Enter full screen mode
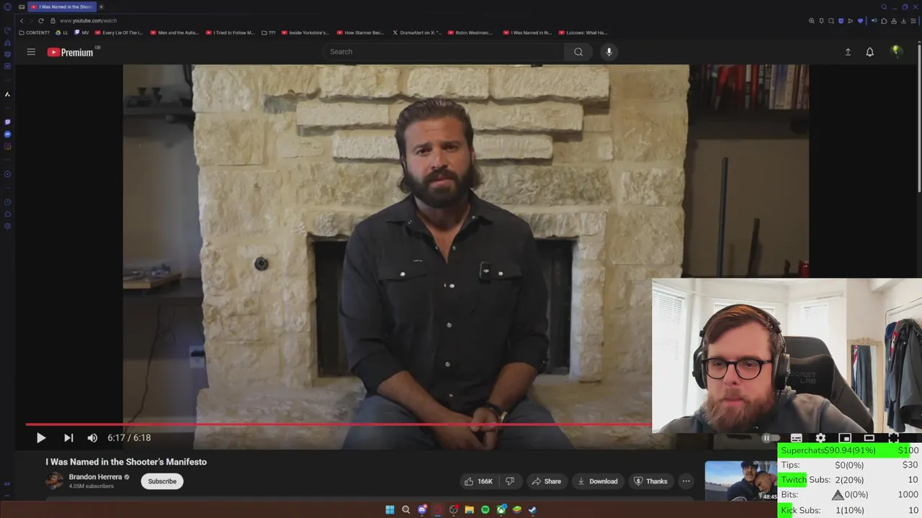The image size is (922, 518). coord(894,437)
